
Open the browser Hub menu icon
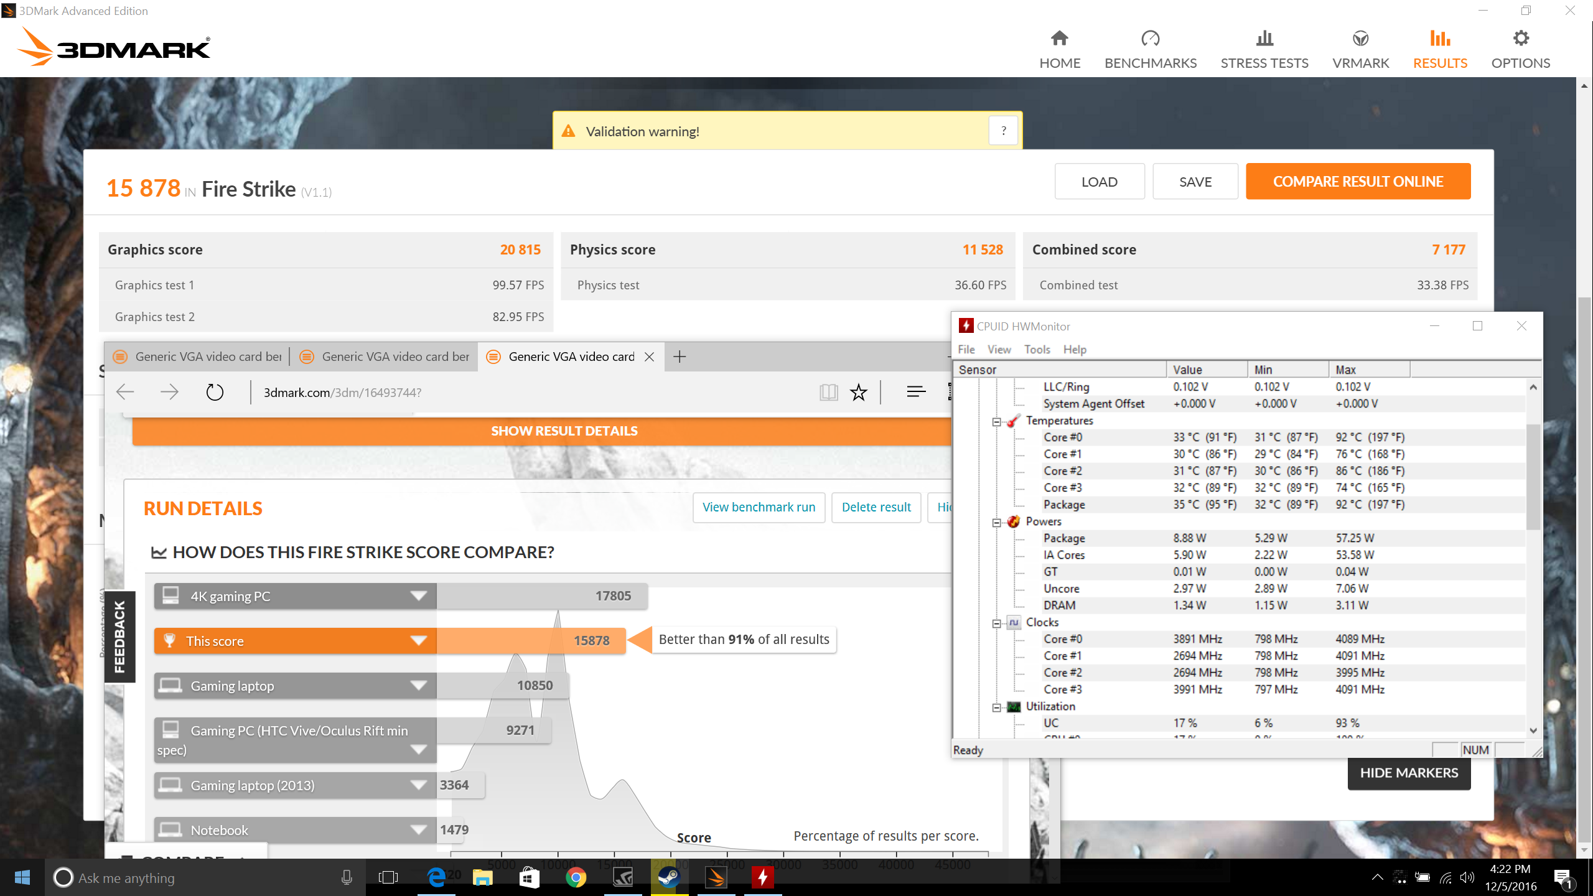tap(916, 392)
